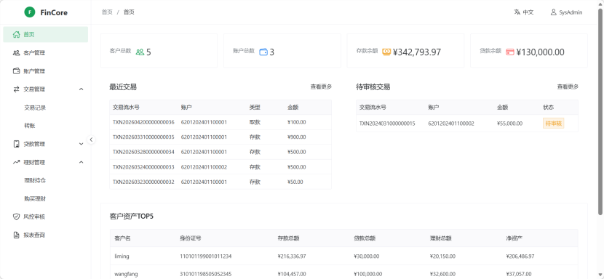The width and height of the screenshot is (604, 279).
Task: Click the 存款总额 column header
Action: click(288, 238)
